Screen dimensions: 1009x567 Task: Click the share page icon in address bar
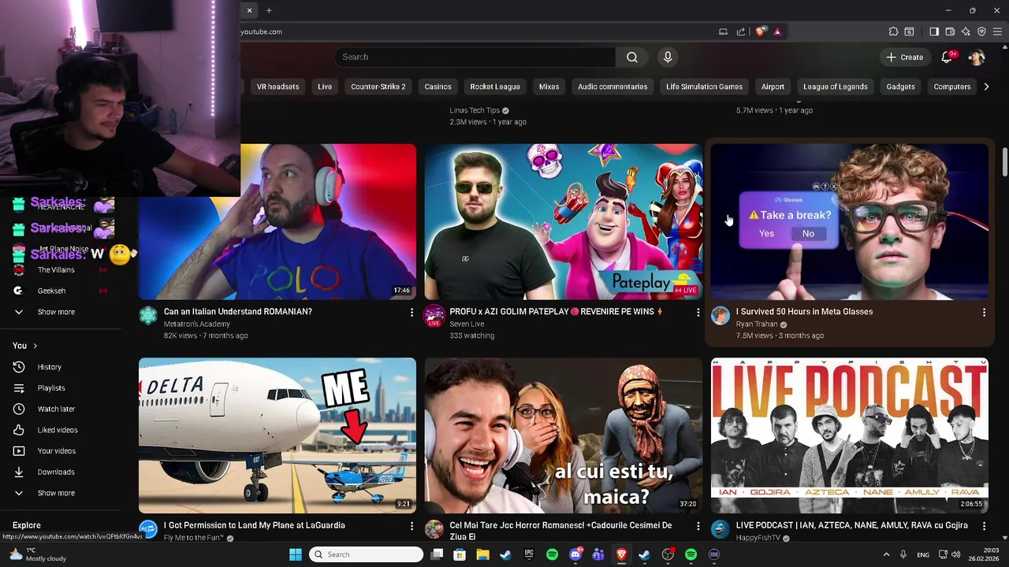coord(741,31)
